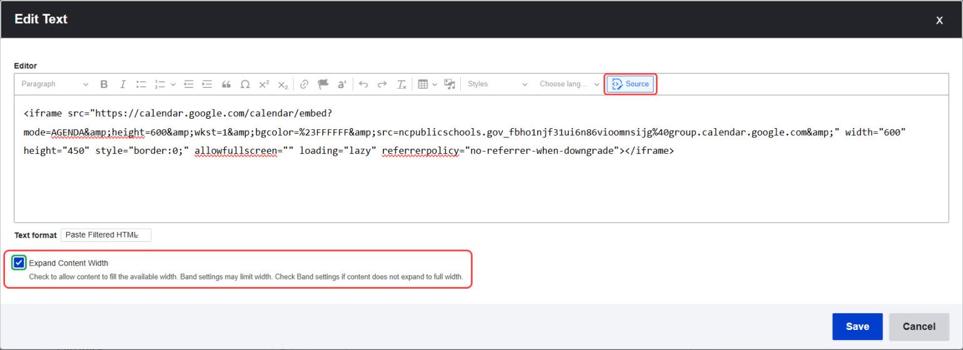Expand the table dropdown arrow

[x=435, y=84]
